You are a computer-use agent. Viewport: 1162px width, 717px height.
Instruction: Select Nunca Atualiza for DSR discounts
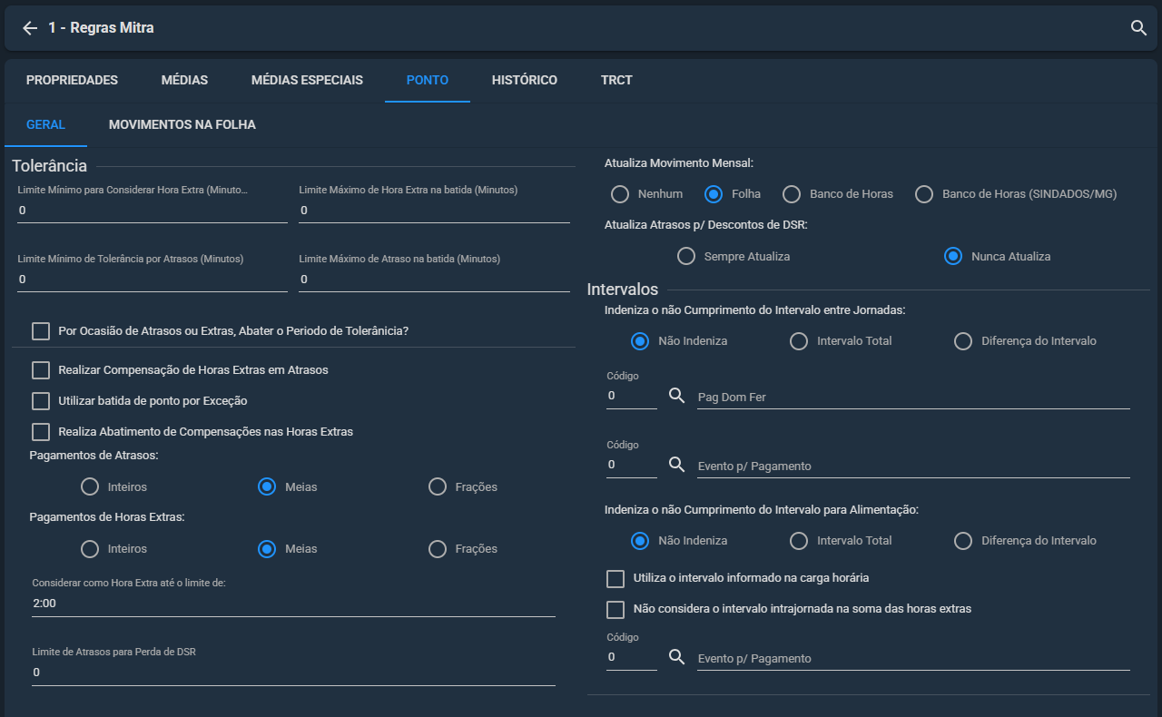coord(953,257)
